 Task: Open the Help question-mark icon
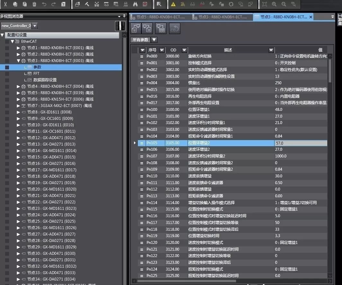[x=63, y=4]
